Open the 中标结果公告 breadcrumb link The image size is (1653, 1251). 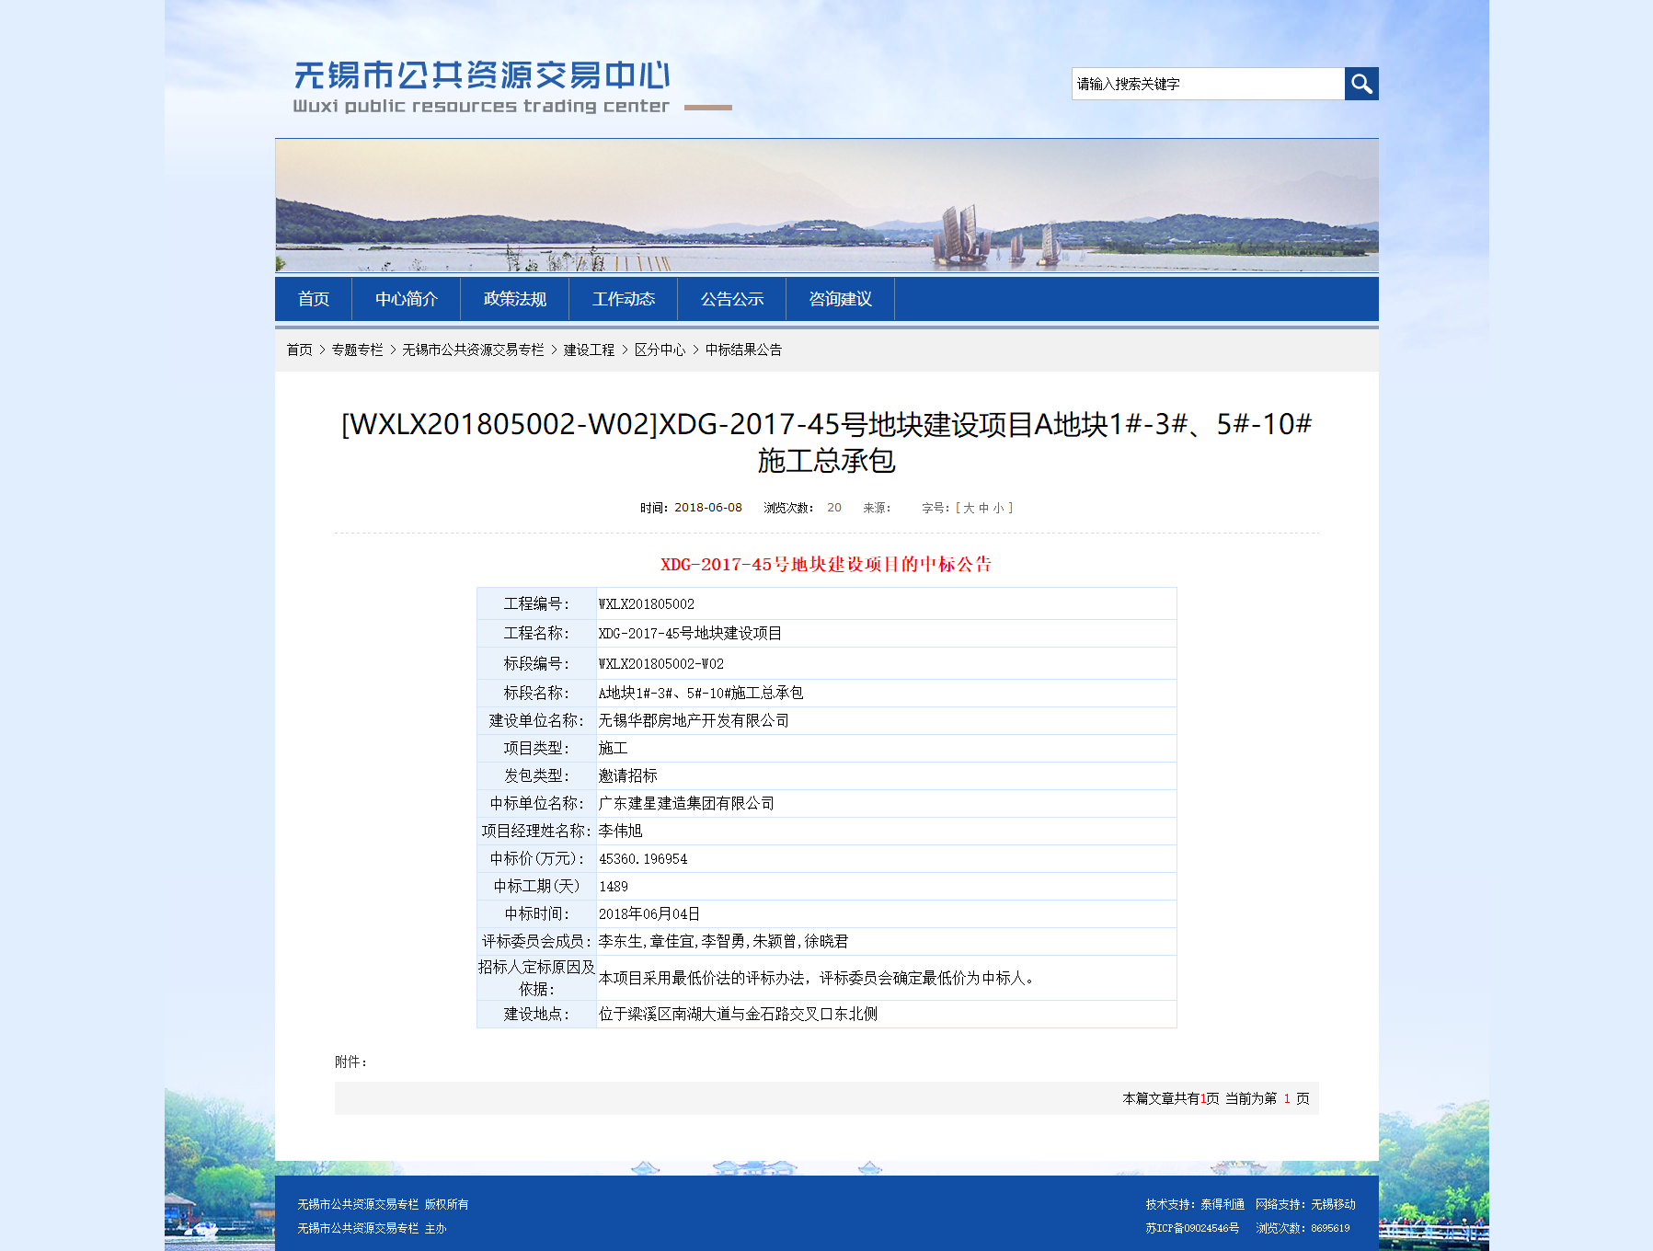(x=743, y=350)
